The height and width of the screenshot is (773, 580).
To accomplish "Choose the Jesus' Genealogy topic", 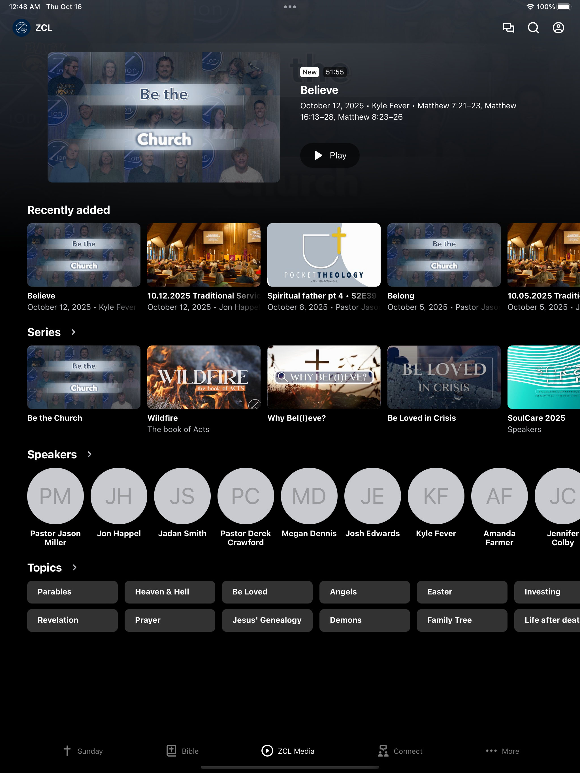I will (x=267, y=620).
